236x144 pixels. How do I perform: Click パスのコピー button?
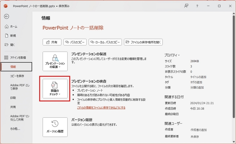(x=75, y=42)
